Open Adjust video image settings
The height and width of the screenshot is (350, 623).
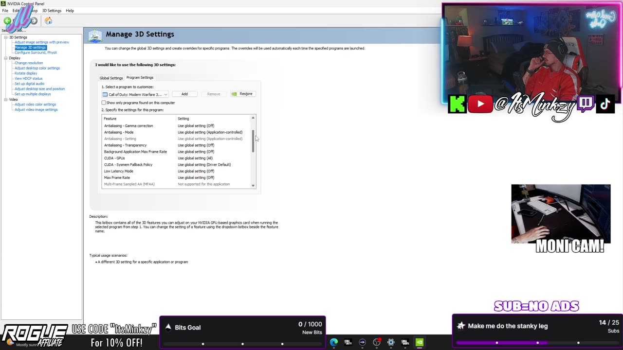click(x=36, y=109)
